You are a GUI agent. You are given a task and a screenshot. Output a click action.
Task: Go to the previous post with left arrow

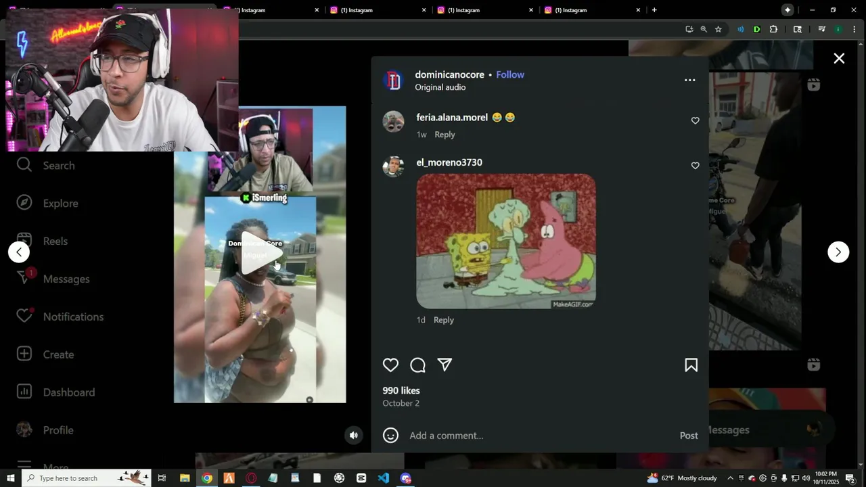[x=19, y=252]
